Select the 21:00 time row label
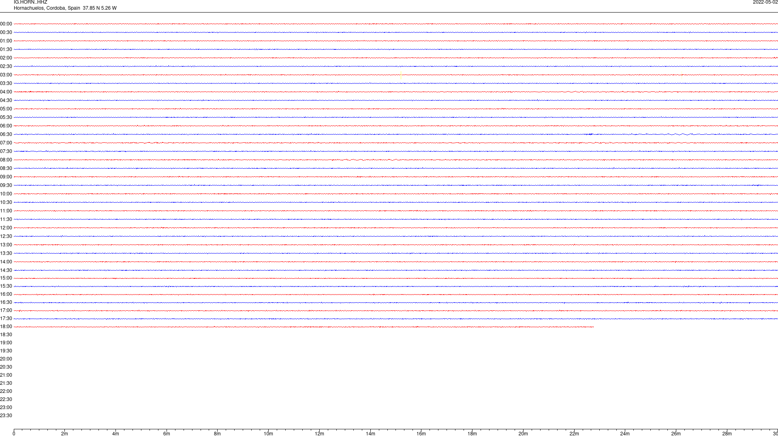Viewport: 778px width, 437px height. (x=6, y=375)
